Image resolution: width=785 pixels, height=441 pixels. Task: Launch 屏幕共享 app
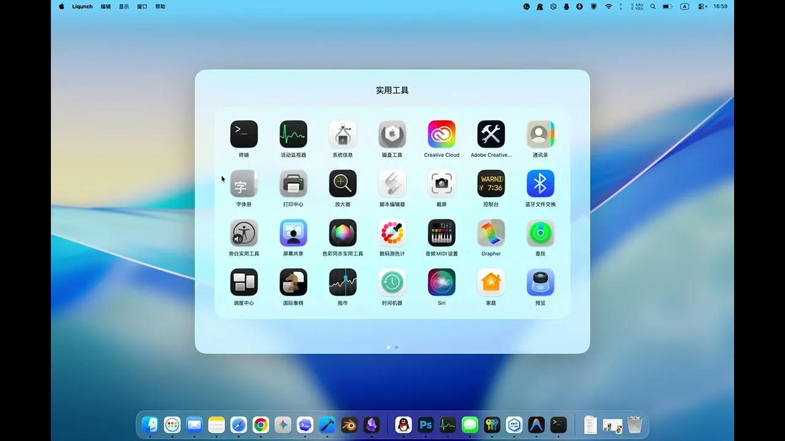pyautogui.click(x=293, y=233)
